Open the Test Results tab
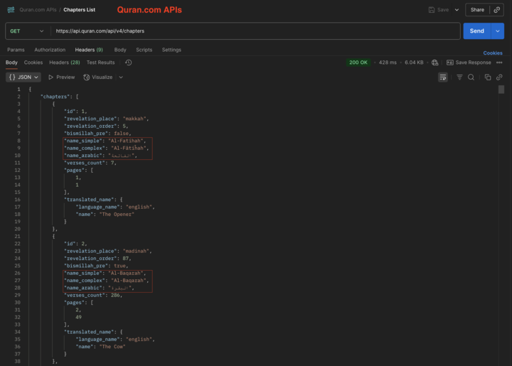 point(100,63)
